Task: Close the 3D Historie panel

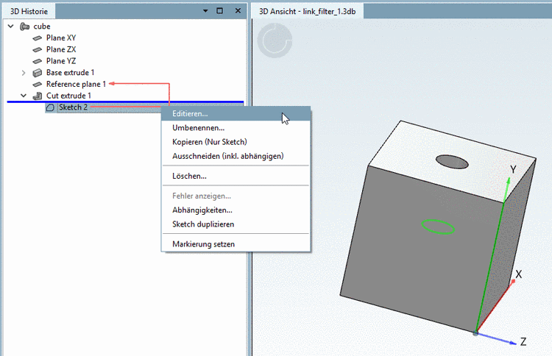Action: coord(238,11)
